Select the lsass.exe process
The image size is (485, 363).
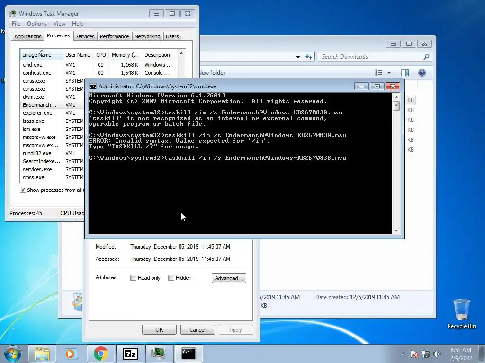click(x=53, y=121)
